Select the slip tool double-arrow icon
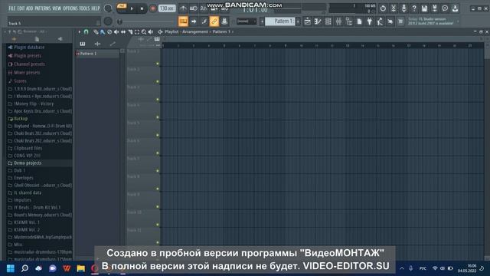This screenshot has width=490, height=276. (123, 31)
